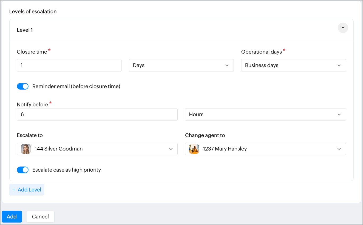Toggle the Reminder email switch
Screen dimensions: 363x225
pos(23,86)
